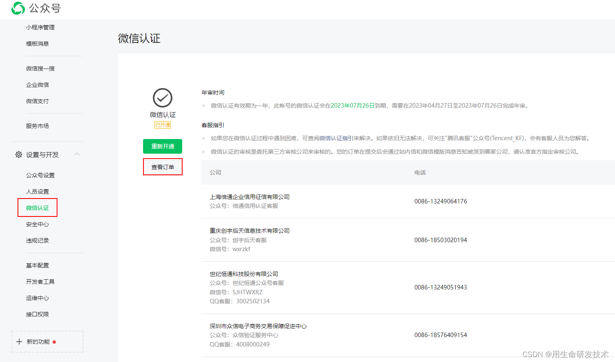Click 微信号：SJHTWXRZ text
The height and width of the screenshot is (362, 615).
click(236, 292)
